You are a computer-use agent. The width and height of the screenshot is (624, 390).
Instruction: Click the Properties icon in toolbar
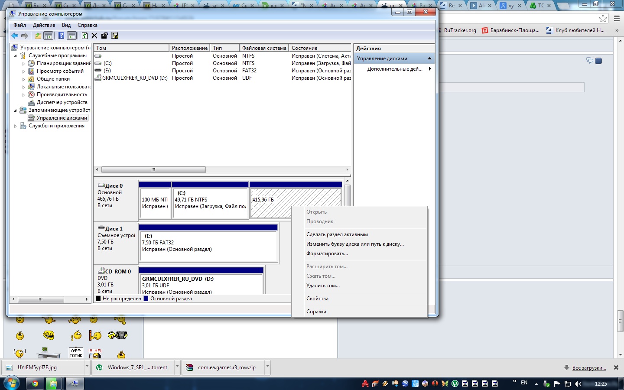coord(104,36)
